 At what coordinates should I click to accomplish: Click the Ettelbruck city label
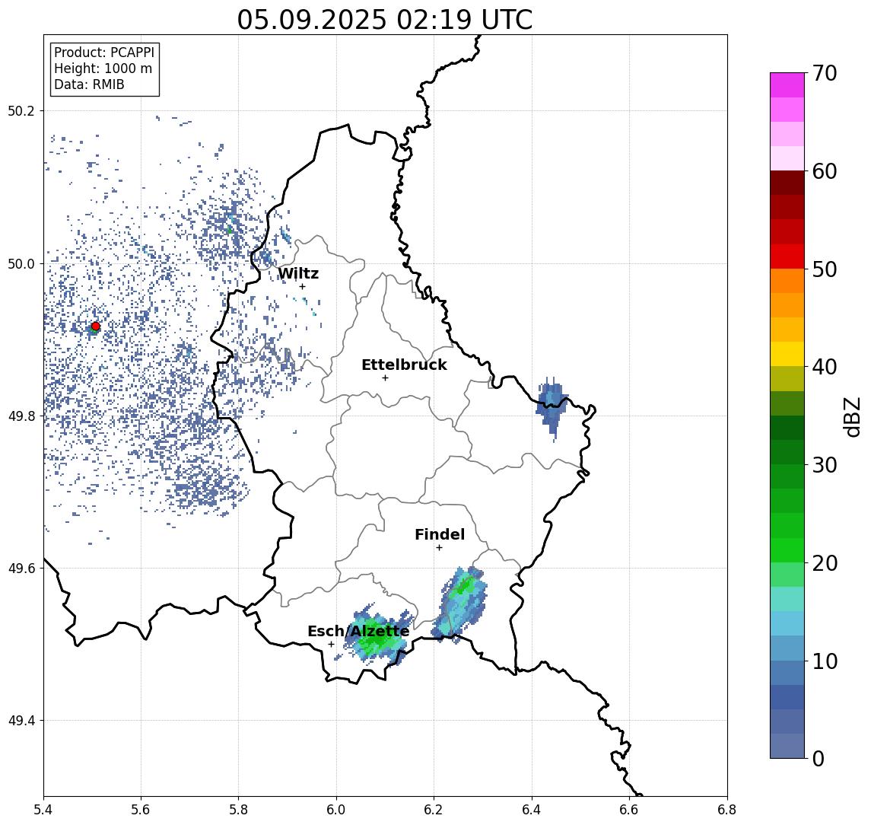pos(404,365)
